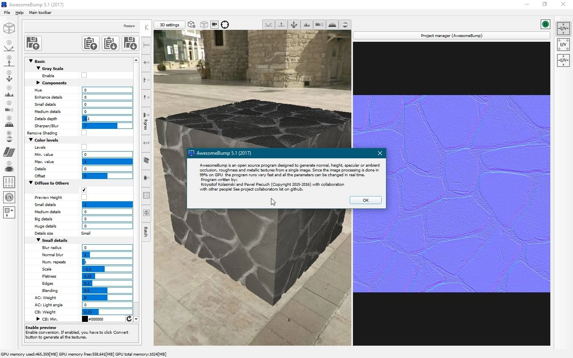The width and height of the screenshot is (573, 358).
Task: Toggle normal map in the 3D view toolbar
Action: (x=281, y=25)
